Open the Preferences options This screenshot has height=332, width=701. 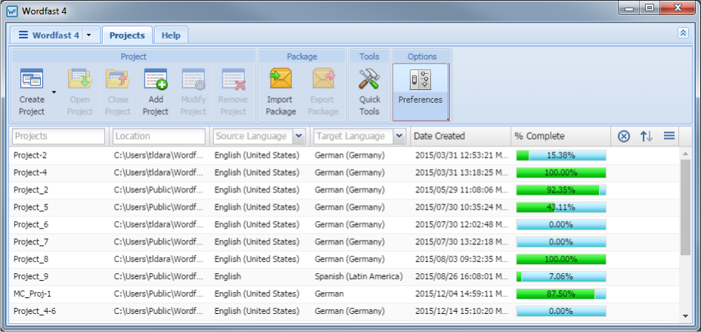420,92
